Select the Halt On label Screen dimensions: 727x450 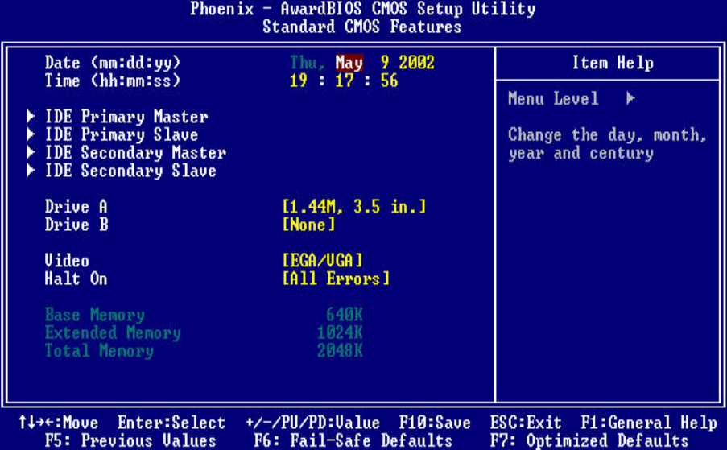pos(76,279)
